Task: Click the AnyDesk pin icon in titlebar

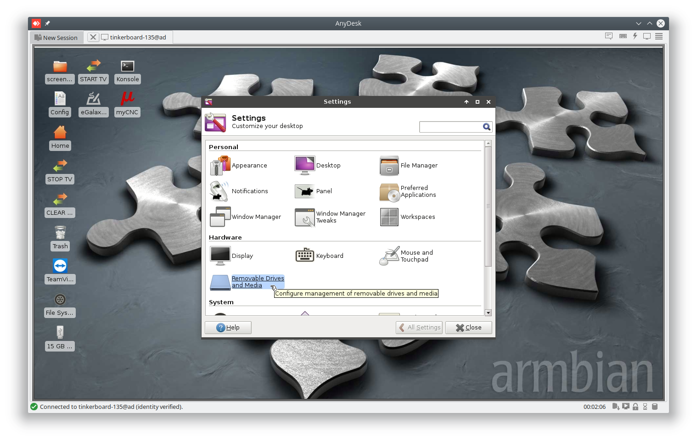Action: coord(47,23)
